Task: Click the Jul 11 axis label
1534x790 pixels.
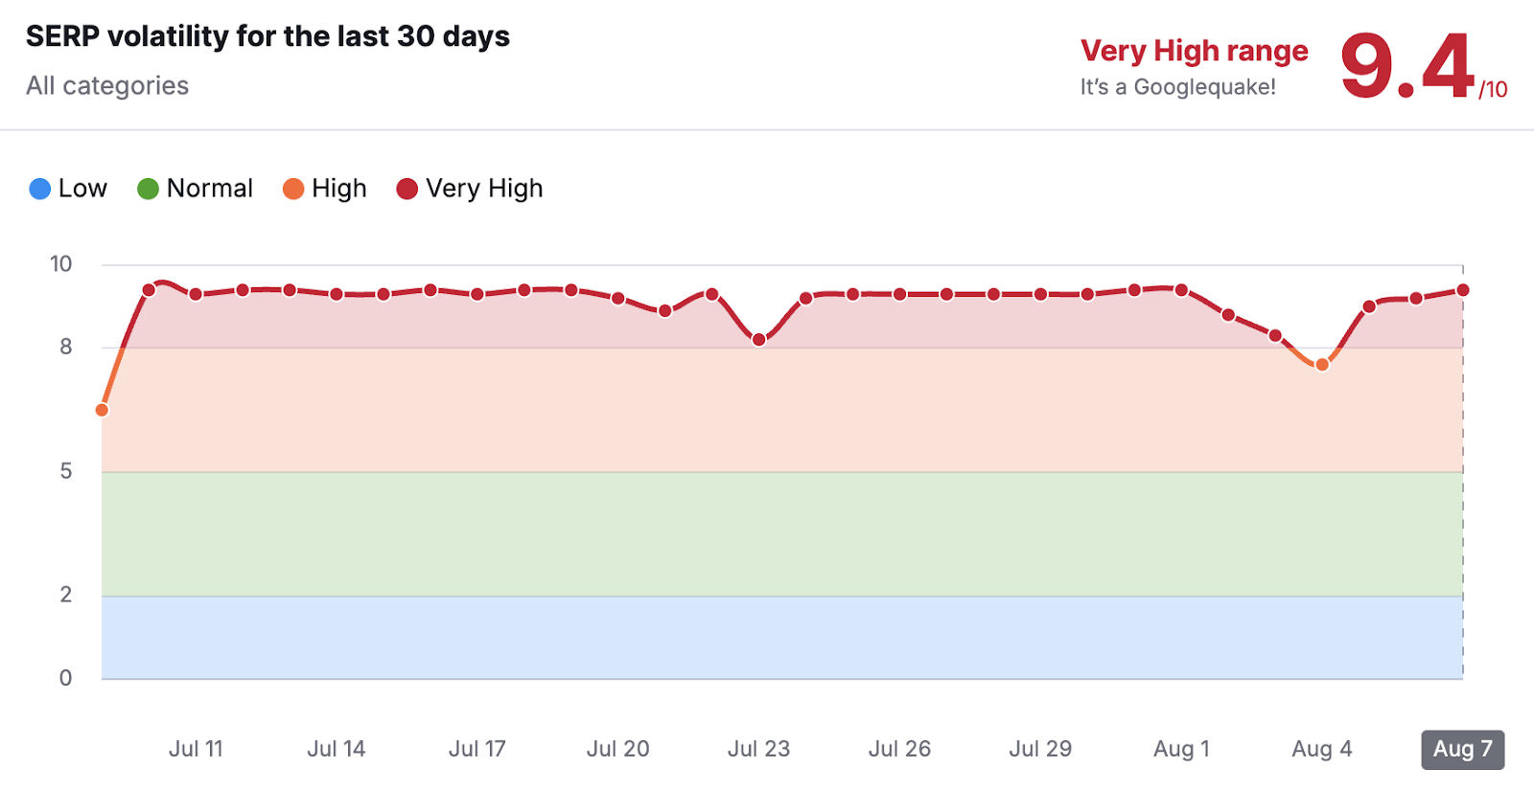Action: click(x=196, y=749)
